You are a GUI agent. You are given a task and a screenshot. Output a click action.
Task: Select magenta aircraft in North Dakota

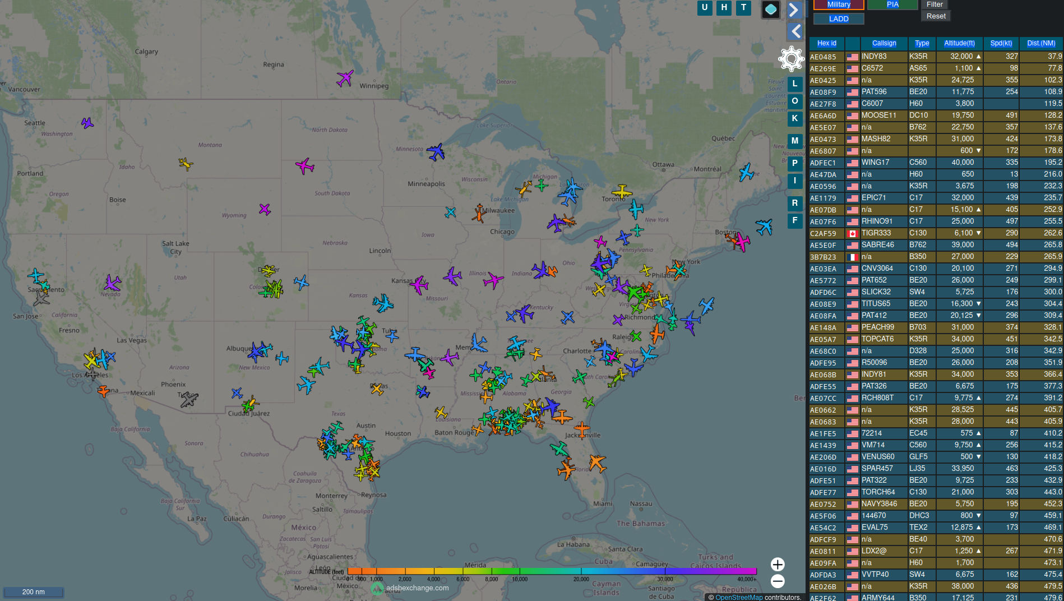pos(304,166)
